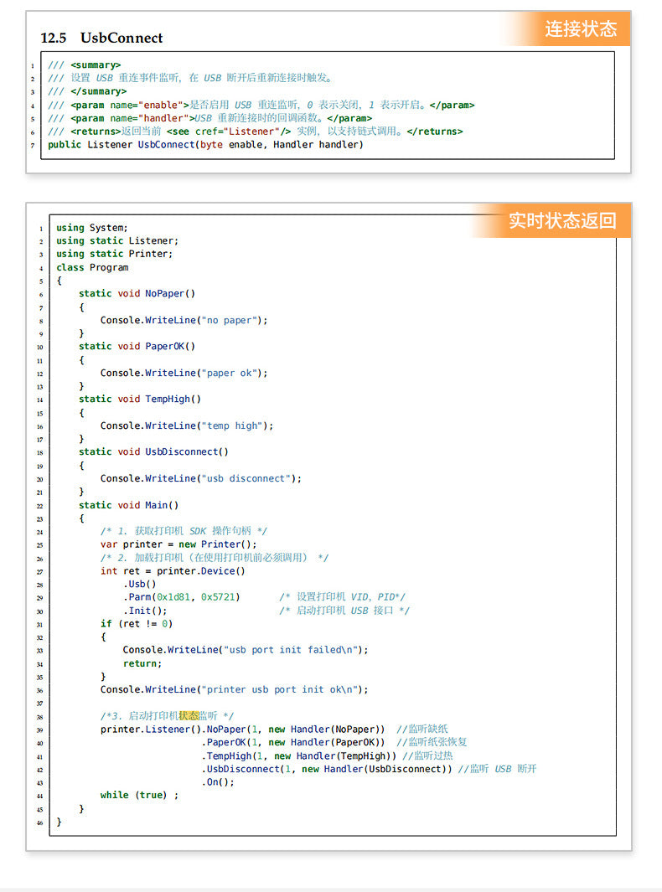The height and width of the screenshot is (892, 662).
Task: Click 'static void NoPaper()' declaration
Action: [137, 293]
